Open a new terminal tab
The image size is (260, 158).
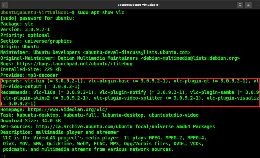coord(4,4)
